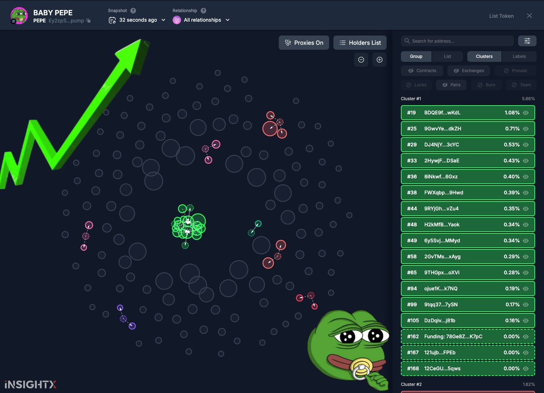Toggle the Exchanges filter

469,71
